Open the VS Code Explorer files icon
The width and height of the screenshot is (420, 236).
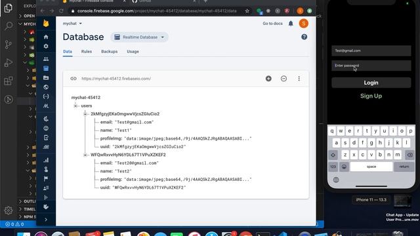9,8
